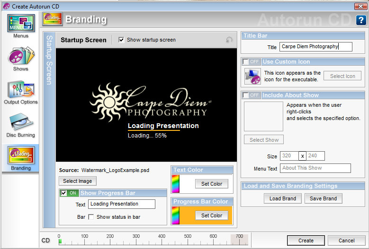Click the Save Brand button
The height and width of the screenshot is (249, 369).
click(x=323, y=198)
